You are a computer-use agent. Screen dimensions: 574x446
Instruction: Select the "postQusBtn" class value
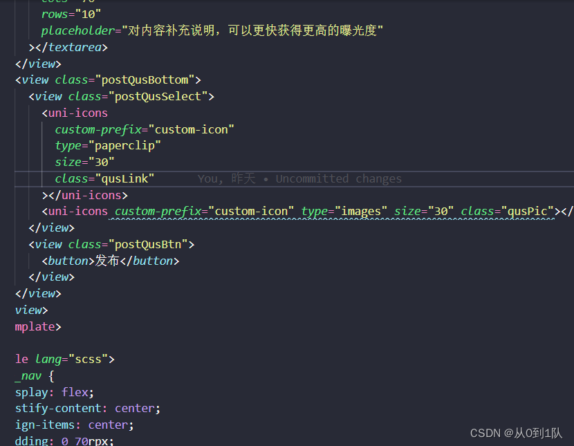(148, 244)
